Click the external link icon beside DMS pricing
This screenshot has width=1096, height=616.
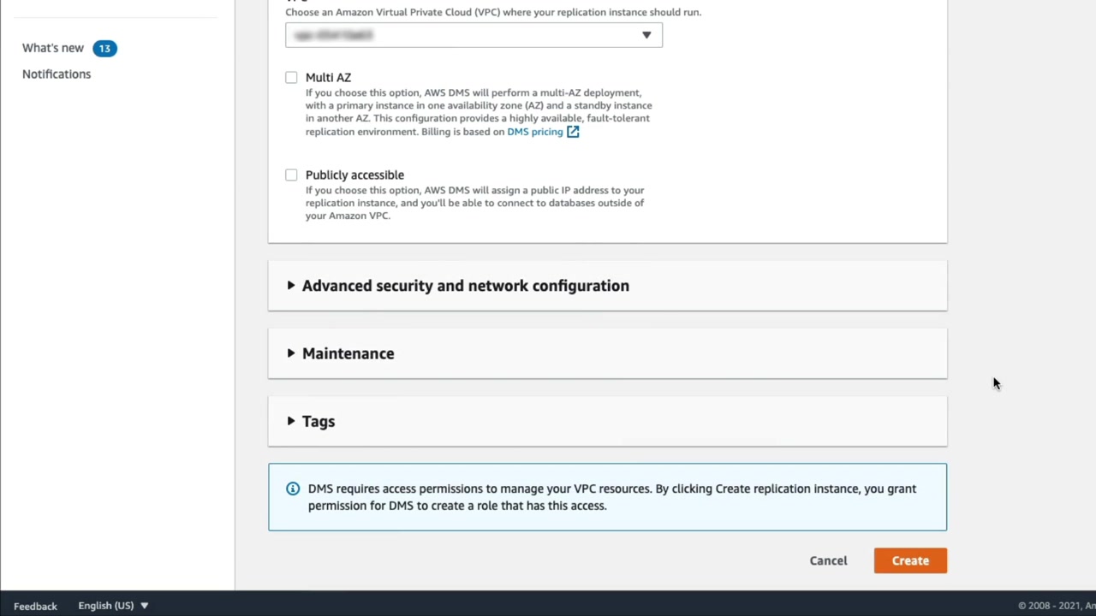573,132
